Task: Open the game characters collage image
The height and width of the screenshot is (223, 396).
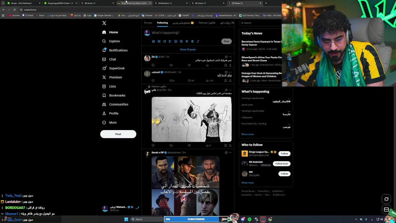Action: (186, 186)
